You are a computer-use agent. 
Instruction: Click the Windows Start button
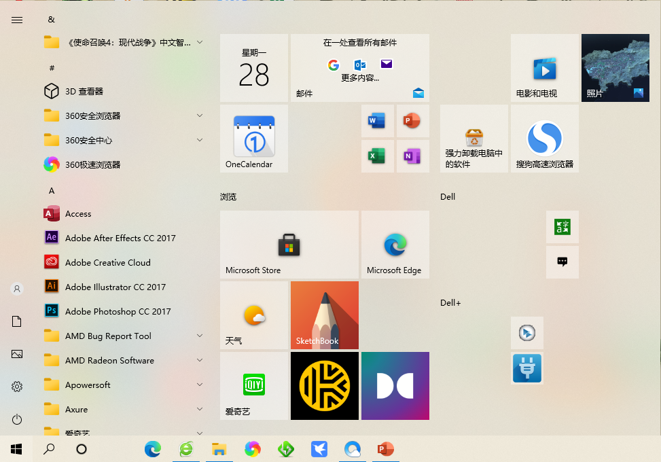pyautogui.click(x=16, y=449)
